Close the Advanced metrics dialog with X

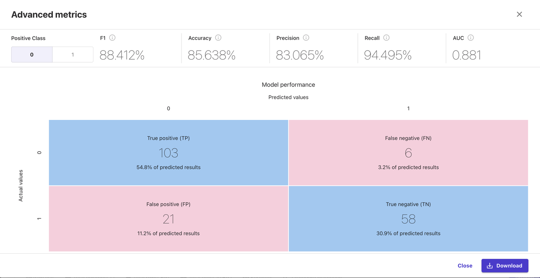[519, 14]
